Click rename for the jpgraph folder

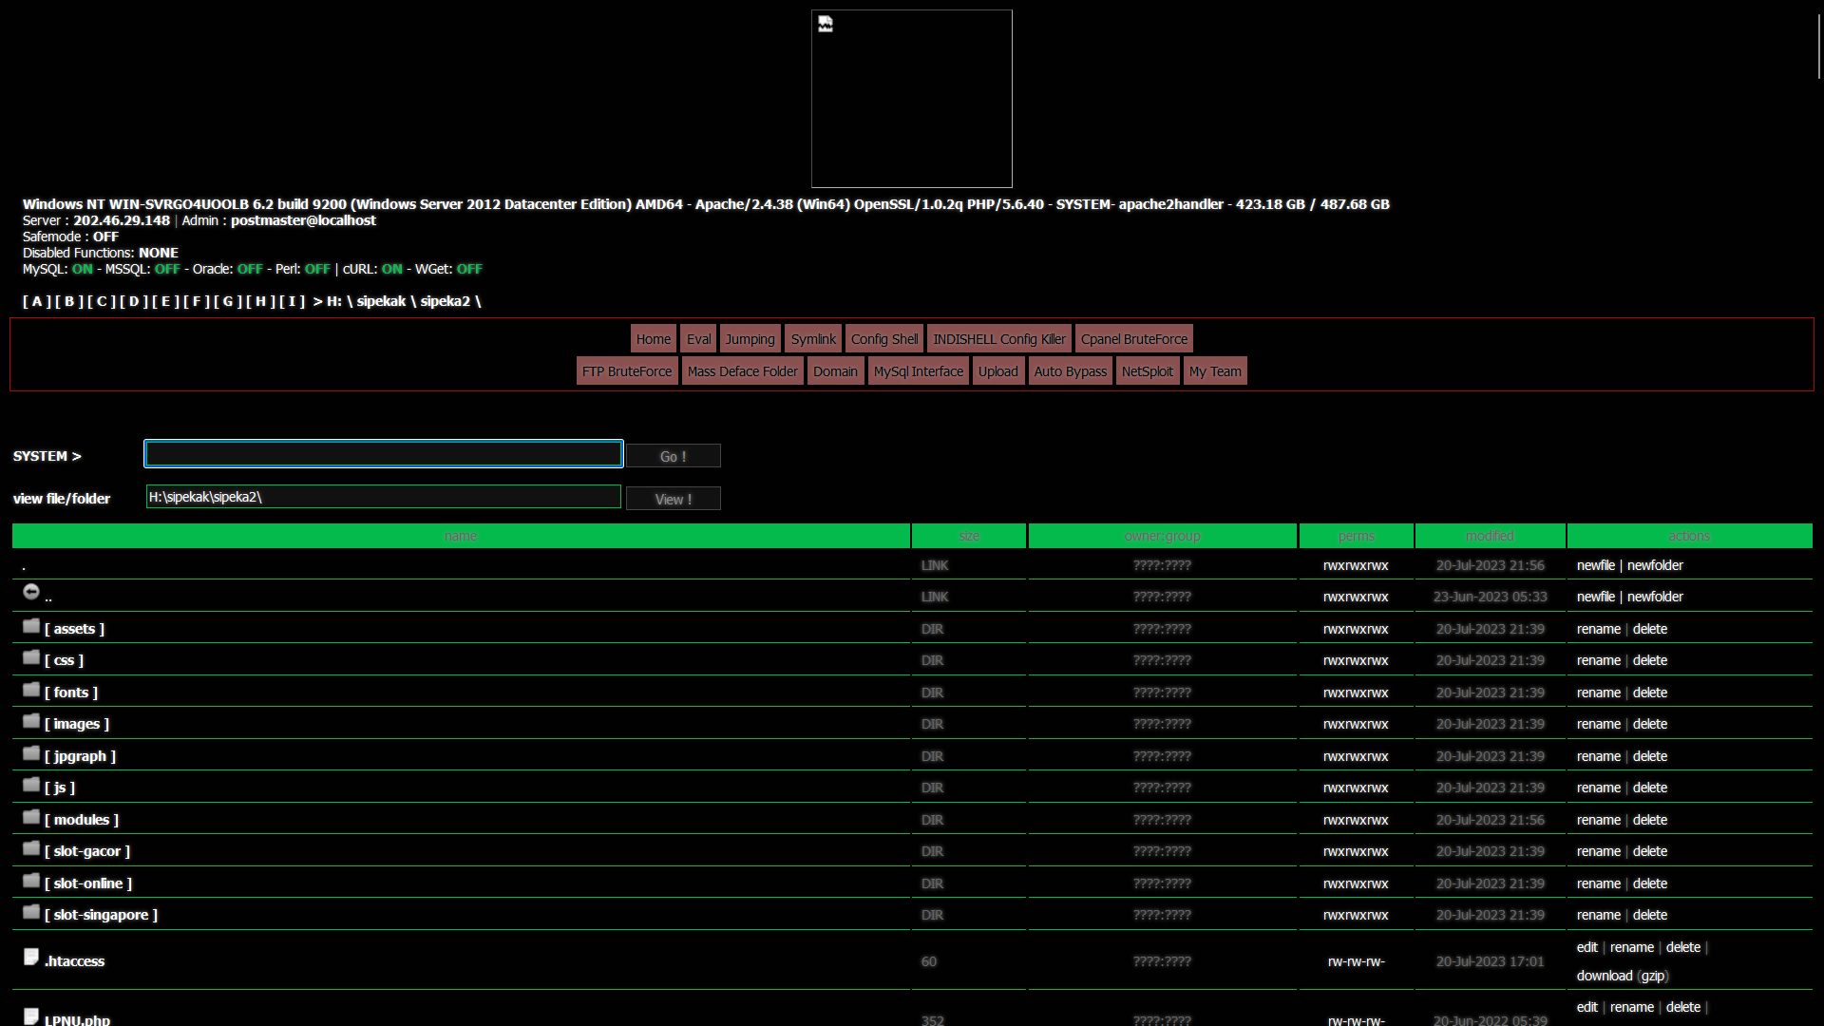point(1599,756)
